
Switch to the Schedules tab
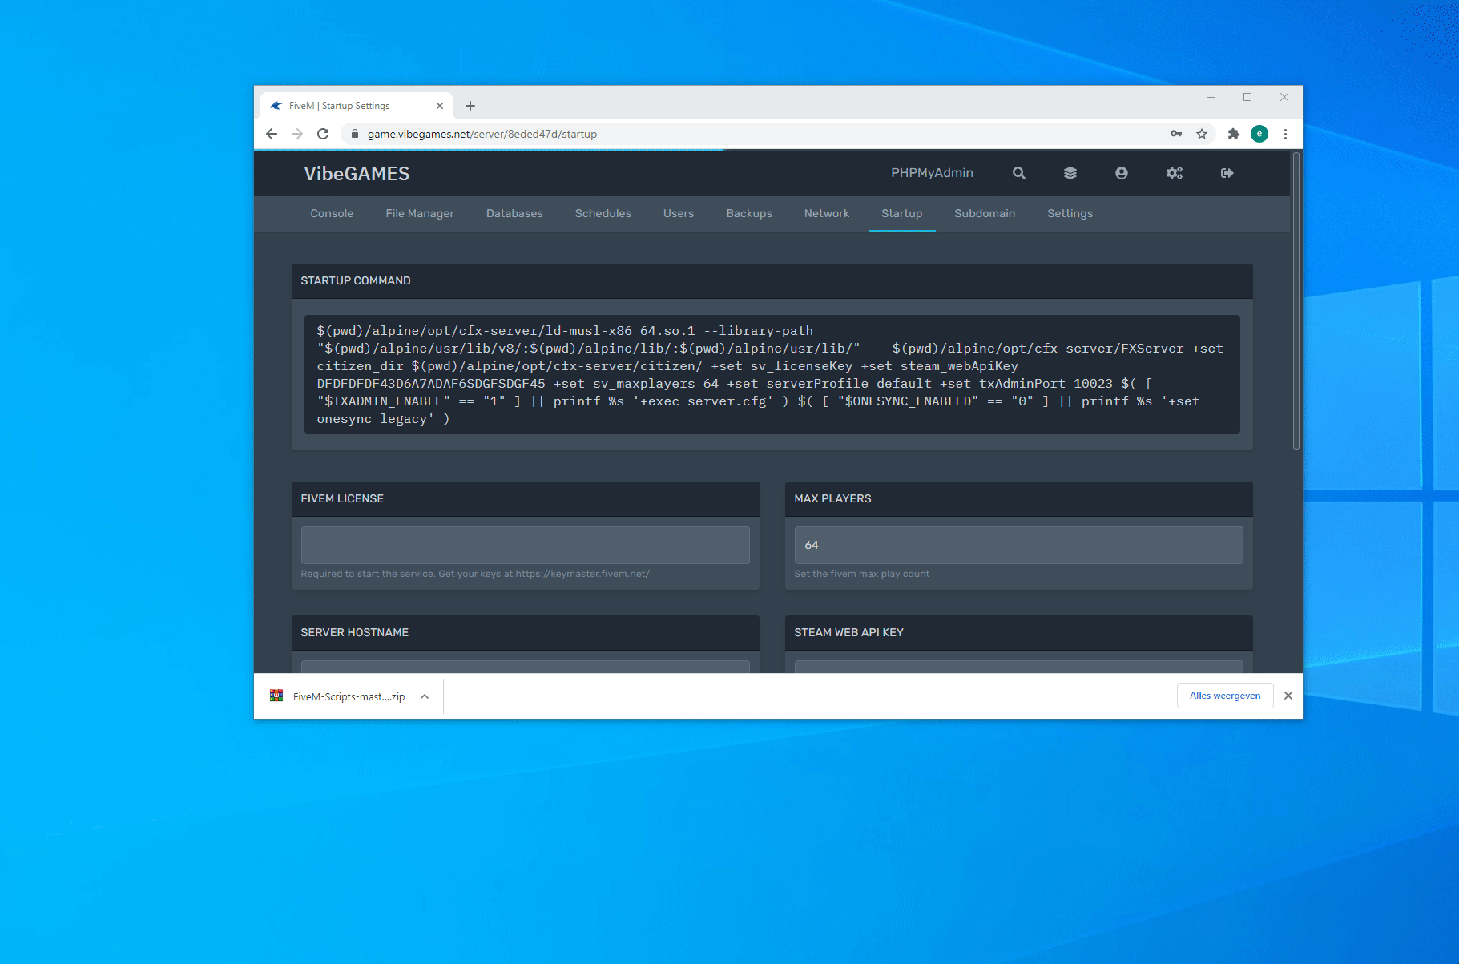(x=603, y=213)
